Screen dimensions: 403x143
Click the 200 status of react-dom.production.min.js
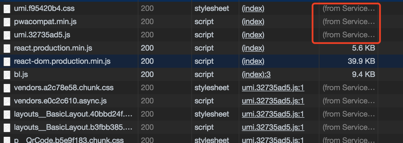147,61
